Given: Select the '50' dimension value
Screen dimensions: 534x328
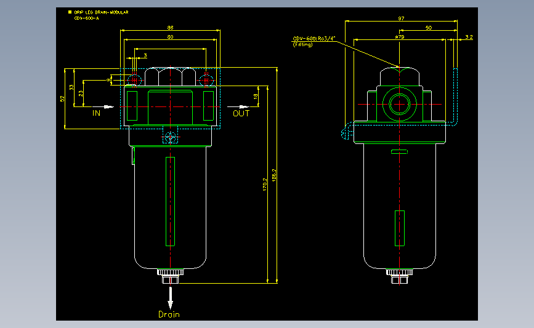Looking at the screenshot, I should pos(429,28).
